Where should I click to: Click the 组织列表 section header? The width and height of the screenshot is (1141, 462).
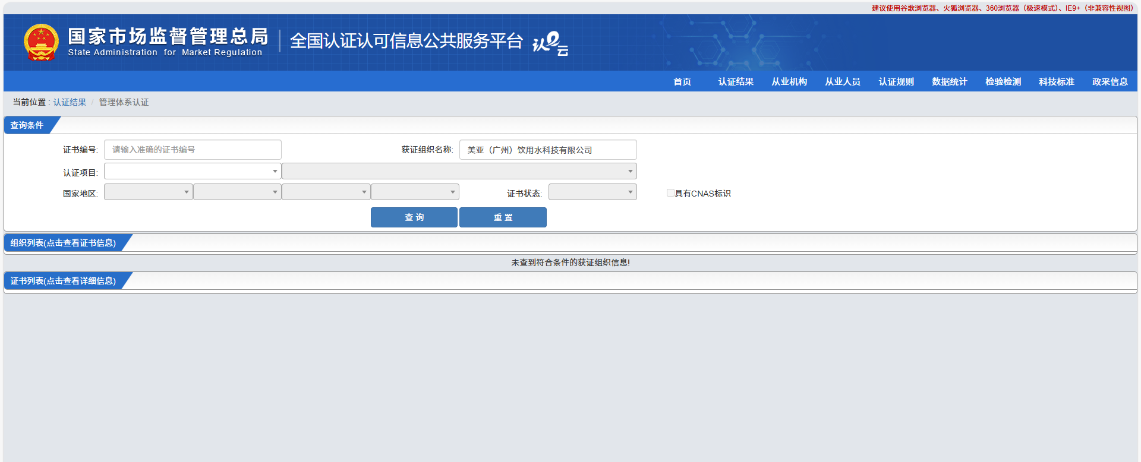[63, 243]
